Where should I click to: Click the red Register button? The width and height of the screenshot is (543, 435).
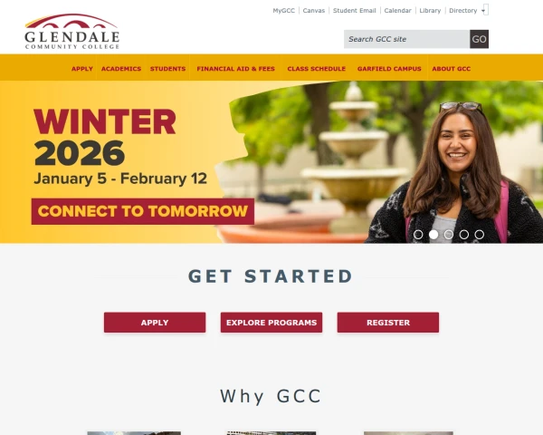coord(388,323)
